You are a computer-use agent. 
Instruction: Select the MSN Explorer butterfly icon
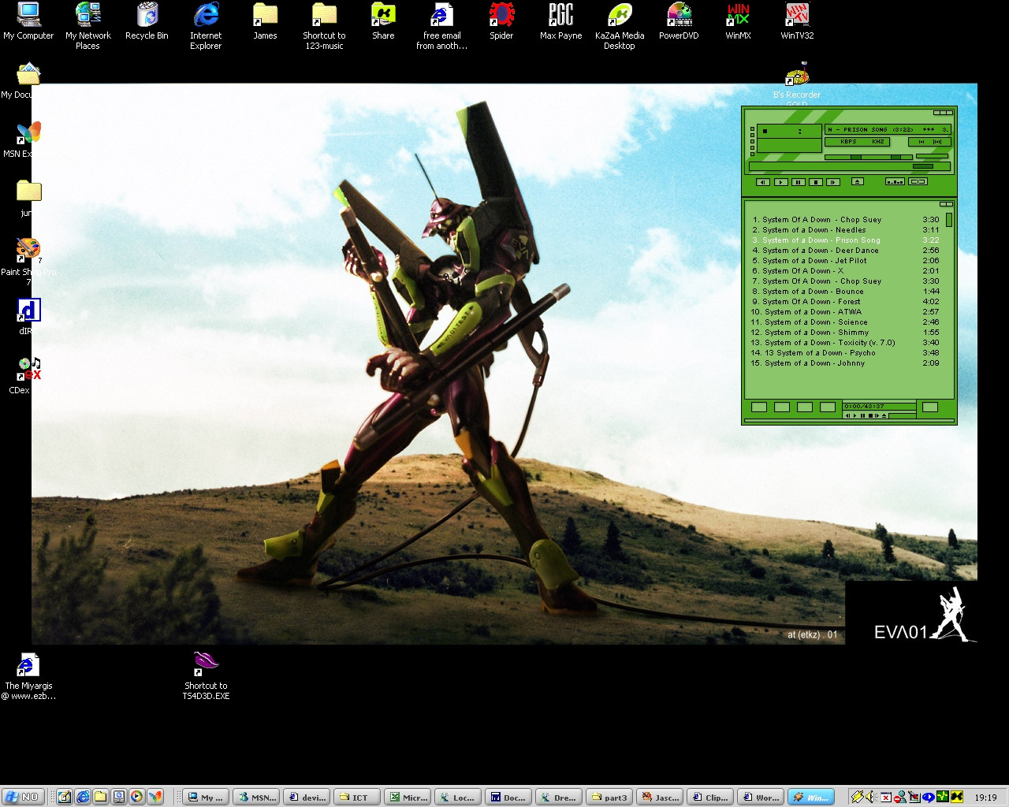(x=27, y=139)
